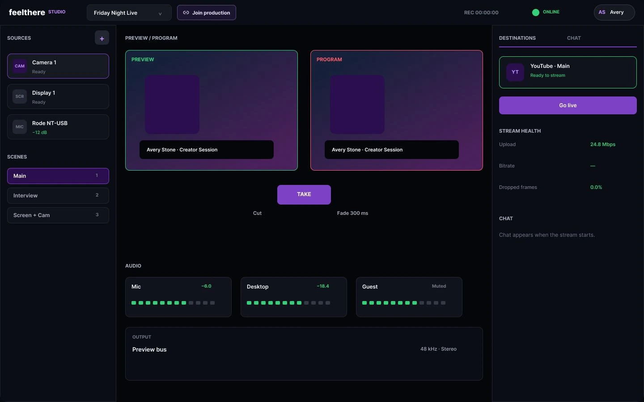
Task: Click the green ONLINE status dot
Action: click(536, 13)
